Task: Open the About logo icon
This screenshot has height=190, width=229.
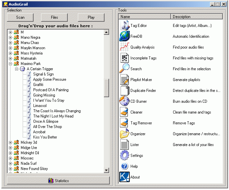Action: click(x=125, y=177)
